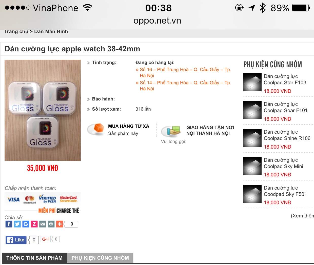The height and width of the screenshot is (265, 314).
Task: Like the page with Facebook Like button
Action: pyautogui.click(x=16, y=240)
